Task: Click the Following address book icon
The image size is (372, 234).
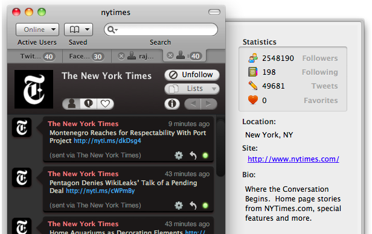Action: [253, 72]
